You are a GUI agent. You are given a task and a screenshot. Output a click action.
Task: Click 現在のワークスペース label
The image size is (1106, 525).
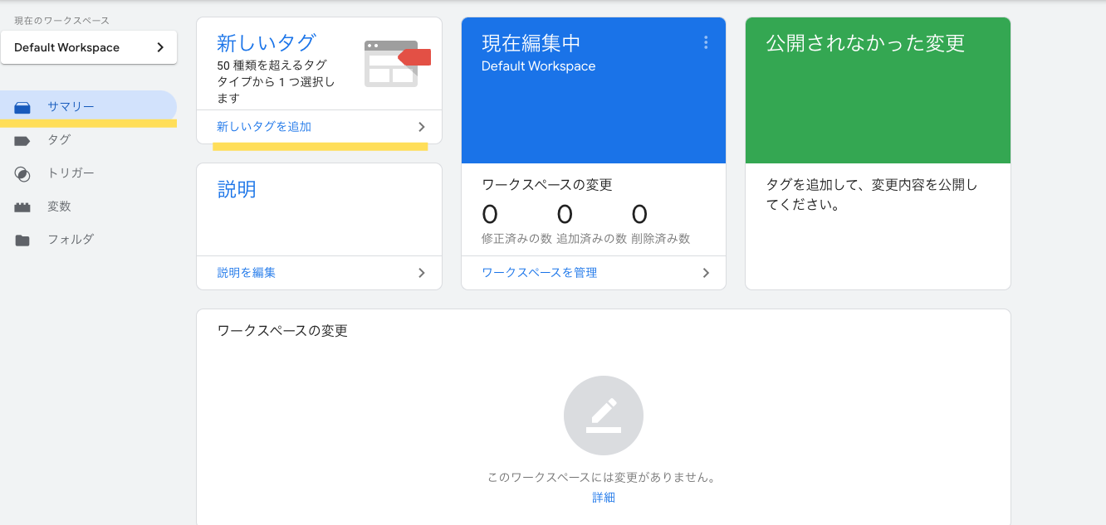click(61, 20)
